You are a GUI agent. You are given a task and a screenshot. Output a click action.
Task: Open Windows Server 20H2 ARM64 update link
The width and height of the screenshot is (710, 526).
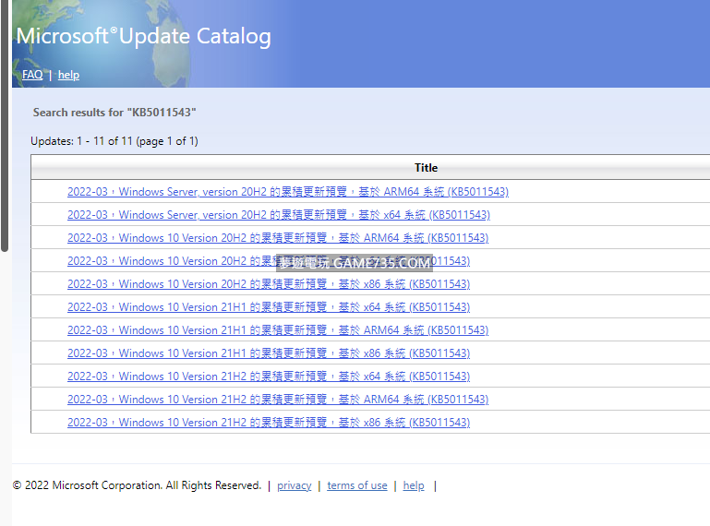(287, 192)
